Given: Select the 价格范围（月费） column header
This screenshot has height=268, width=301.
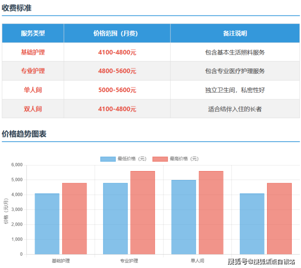Looking at the screenshot, I should (117, 33).
